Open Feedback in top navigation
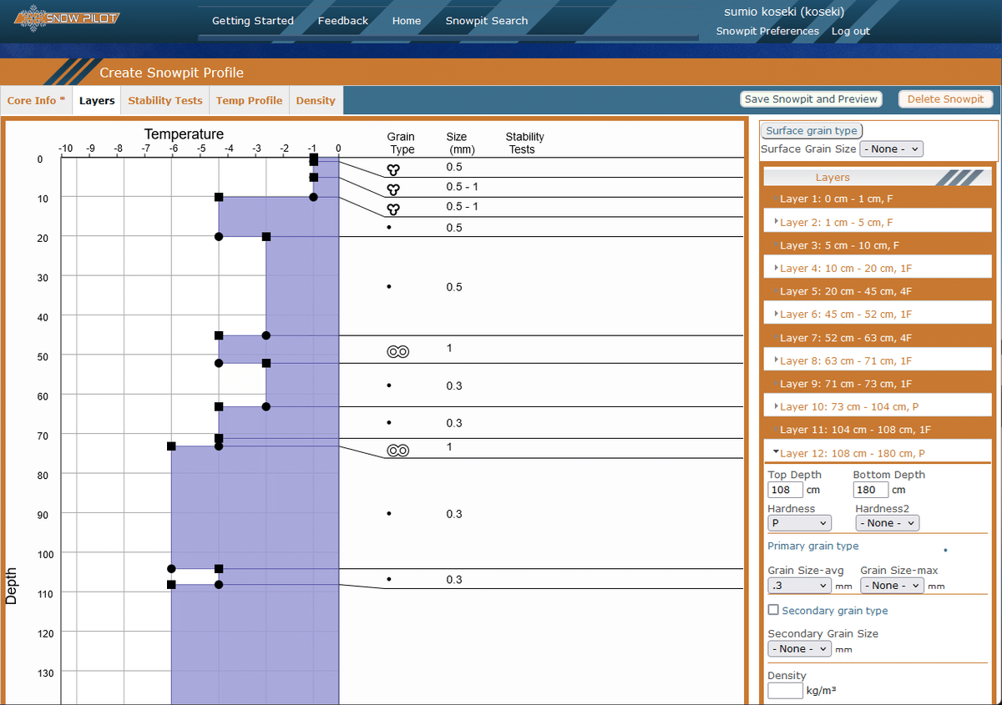The image size is (1002, 705). (x=343, y=21)
